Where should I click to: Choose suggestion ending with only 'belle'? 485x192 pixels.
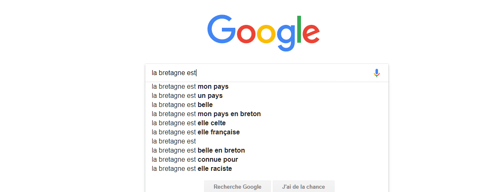tap(266, 105)
